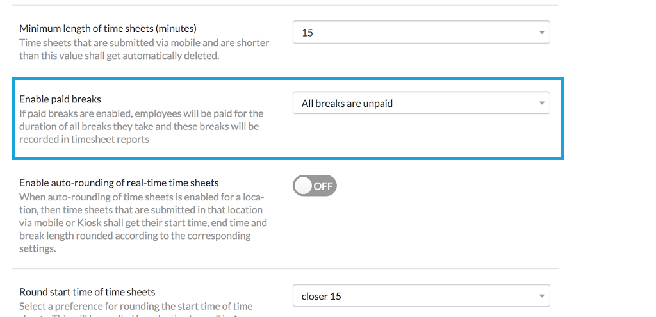
Task: Click the white knob on the auto-rounding switch
Action: 304,186
